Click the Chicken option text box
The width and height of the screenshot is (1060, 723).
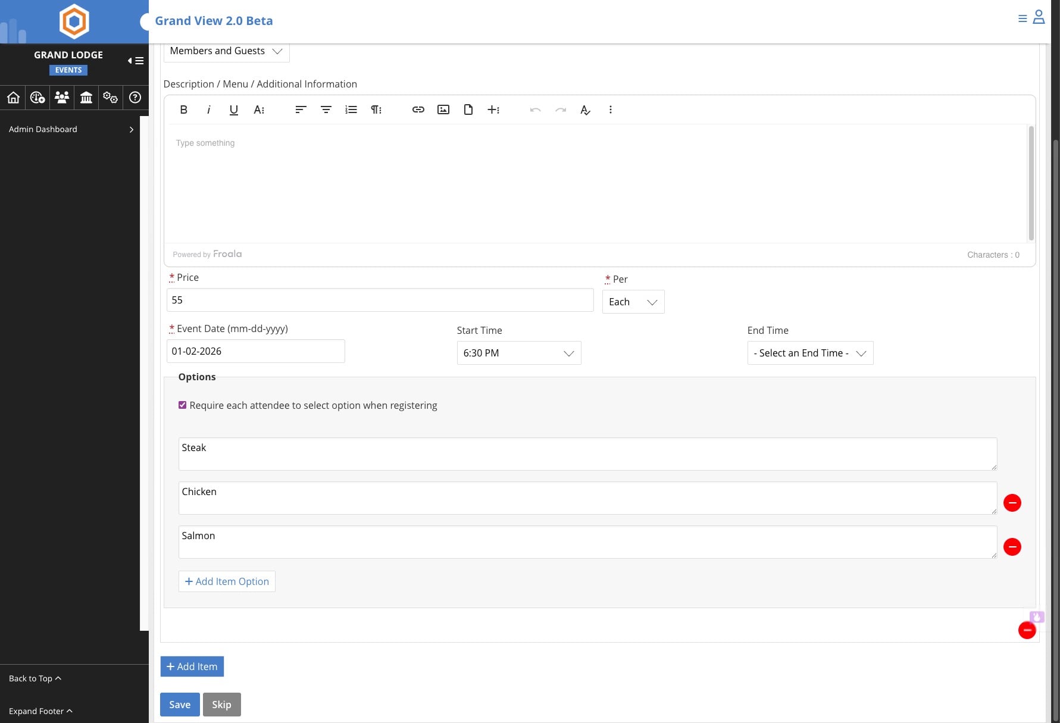pos(587,498)
